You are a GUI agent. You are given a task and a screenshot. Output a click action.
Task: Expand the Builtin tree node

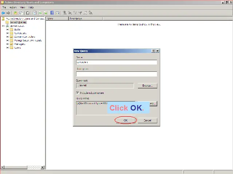pyautogui.click(x=7, y=29)
